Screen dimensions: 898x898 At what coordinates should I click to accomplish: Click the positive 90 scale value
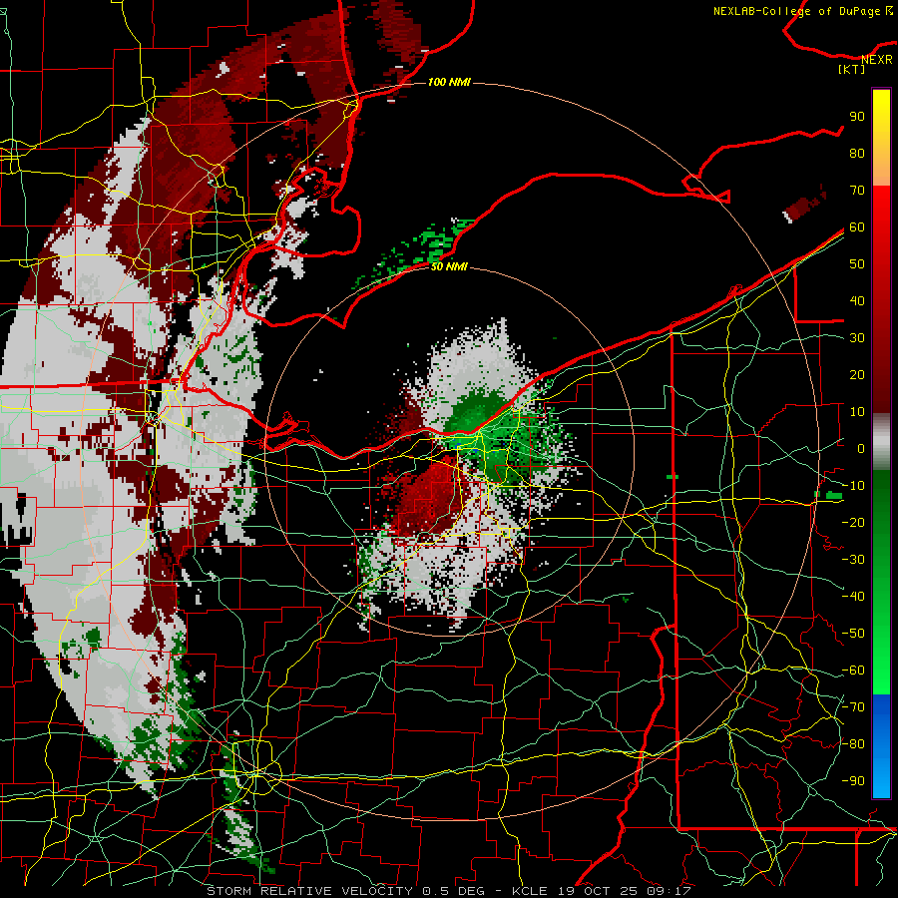click(x=857, y=117)
